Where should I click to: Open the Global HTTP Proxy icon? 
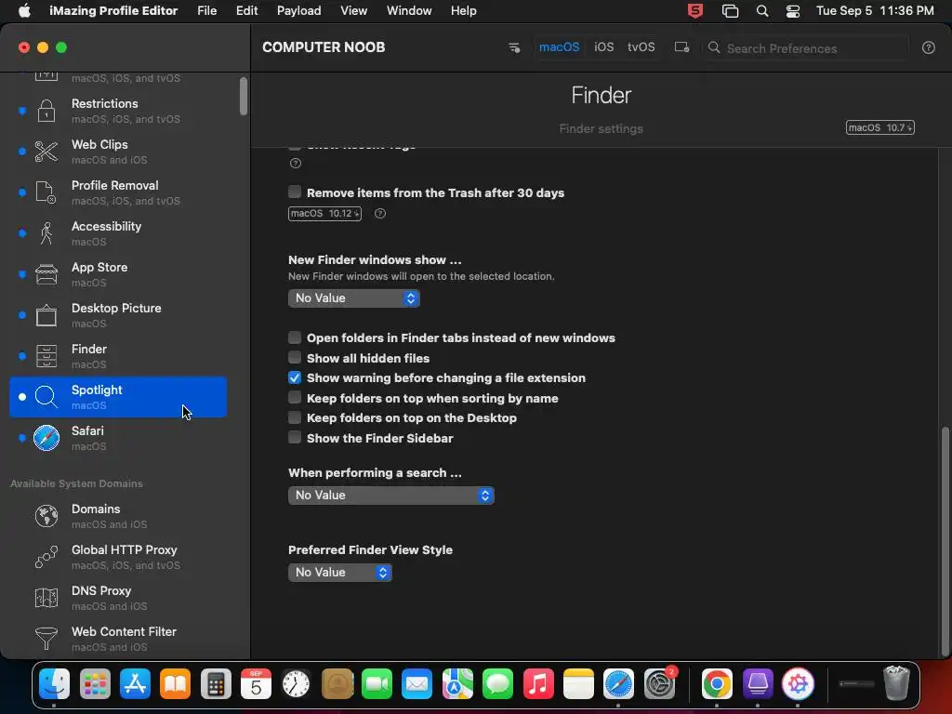[46, 557]
